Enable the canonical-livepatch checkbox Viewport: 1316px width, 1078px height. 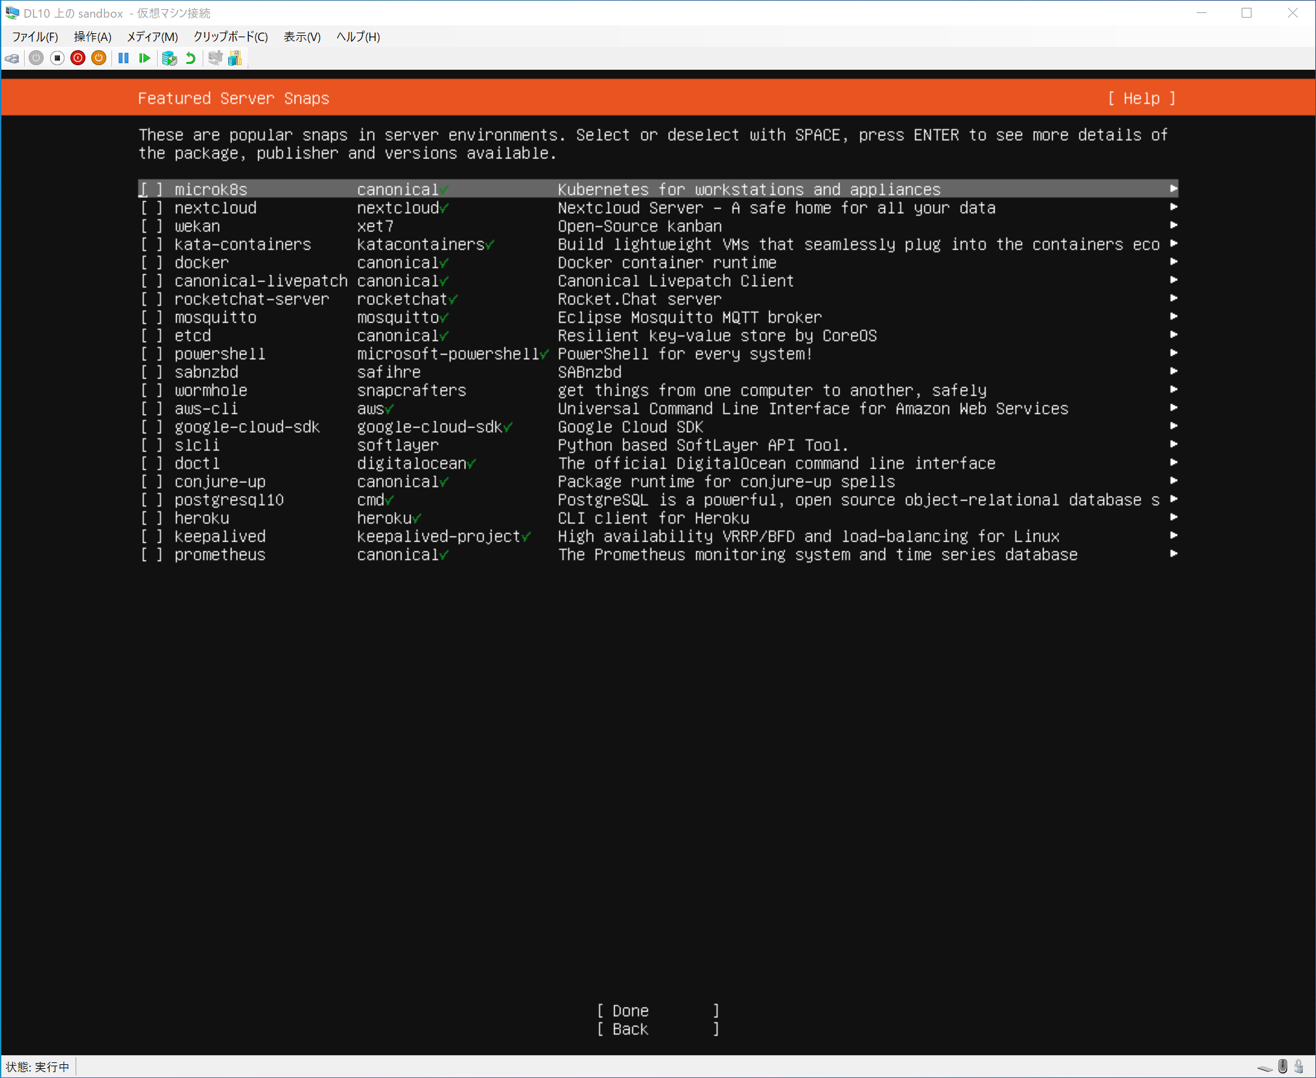coord(151,281)
